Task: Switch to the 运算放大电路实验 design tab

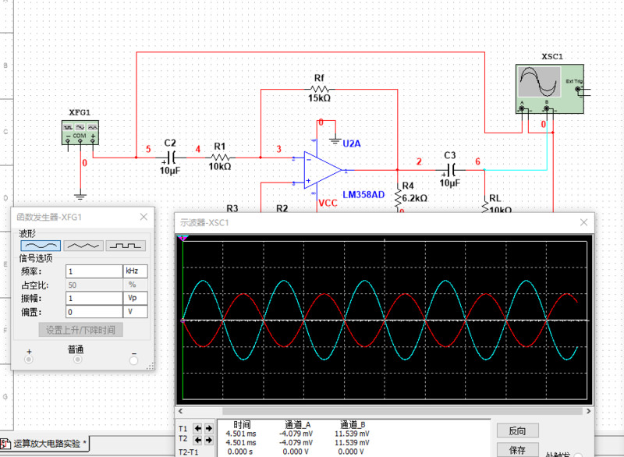Action: tap(47, 444)
